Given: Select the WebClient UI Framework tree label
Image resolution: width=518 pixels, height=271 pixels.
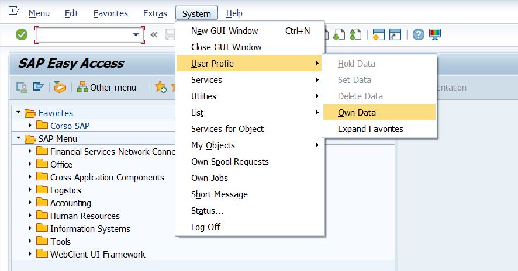Looking at the screenshot, I should pyautogui.click(x=98, y=255).
